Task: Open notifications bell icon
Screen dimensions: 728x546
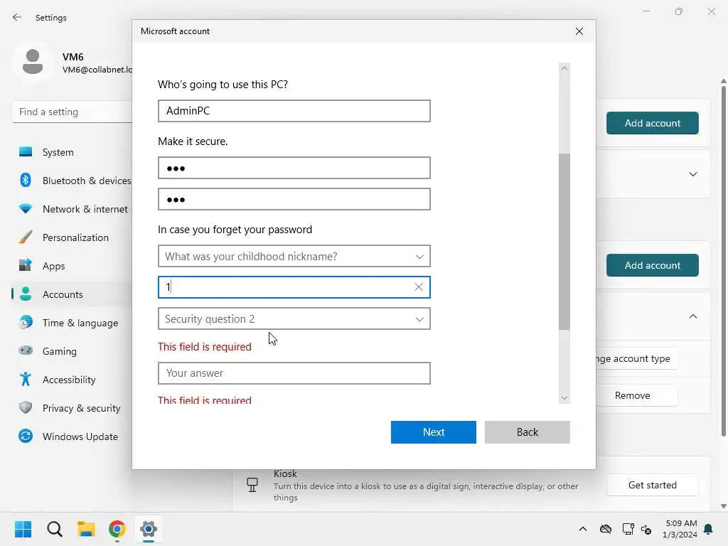Action: click(x=709, y=529)
